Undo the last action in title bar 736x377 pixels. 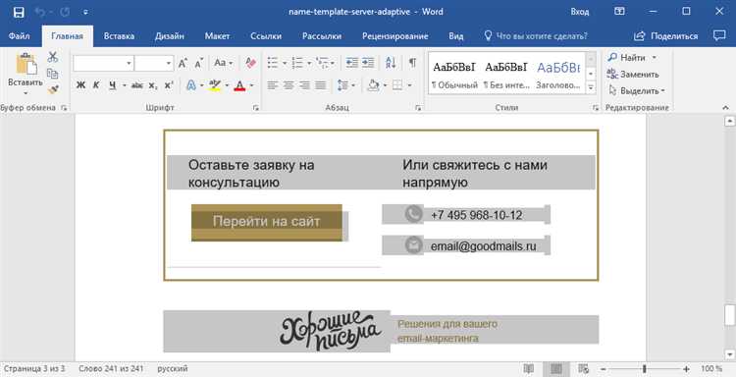click(40, 12)
